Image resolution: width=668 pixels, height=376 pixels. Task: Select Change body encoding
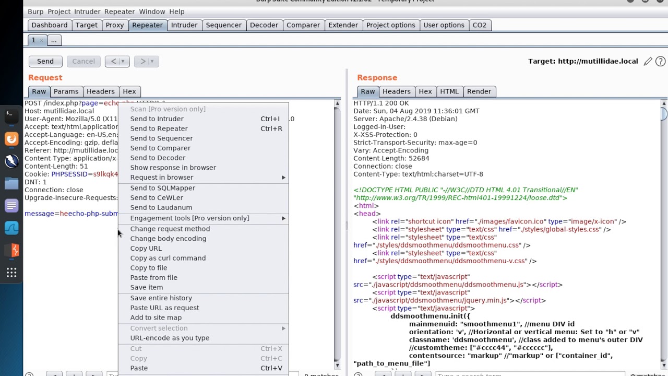(x=204, y=239)
